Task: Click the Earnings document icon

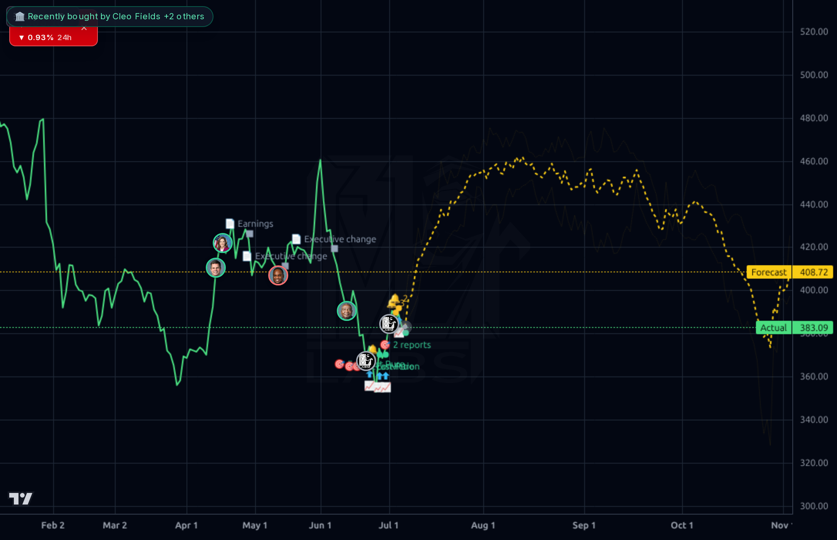Action: tap(230, 224)
